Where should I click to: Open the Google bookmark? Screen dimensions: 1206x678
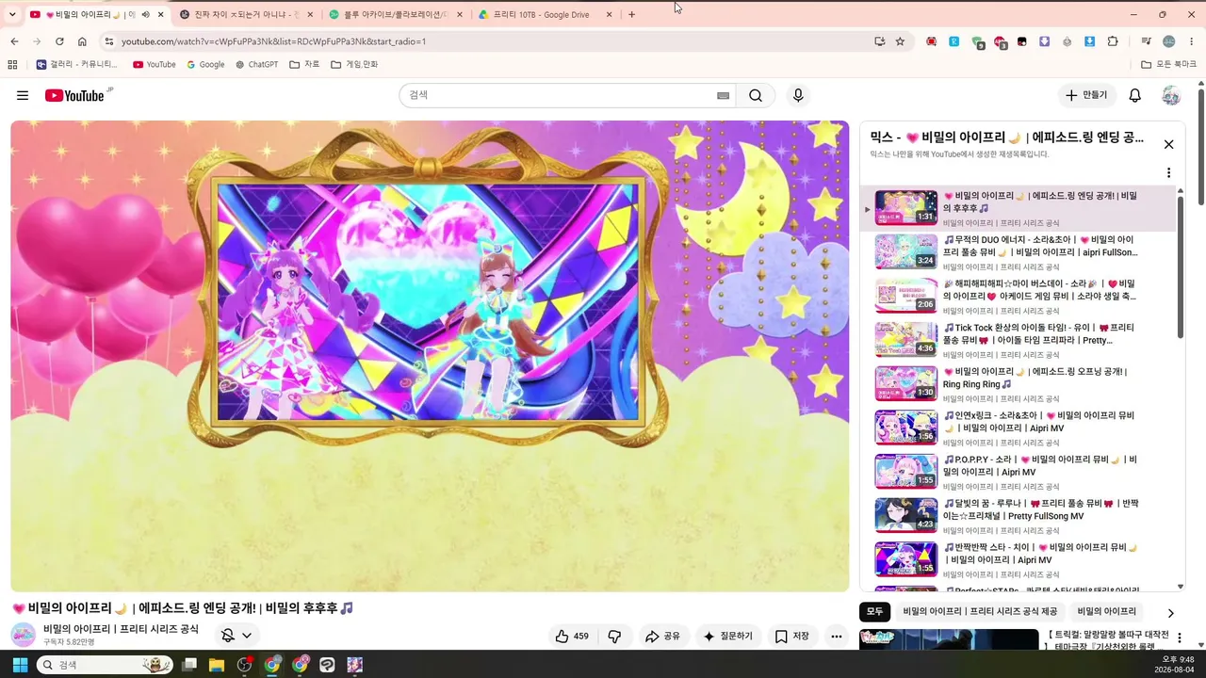[x=205, y=65]
